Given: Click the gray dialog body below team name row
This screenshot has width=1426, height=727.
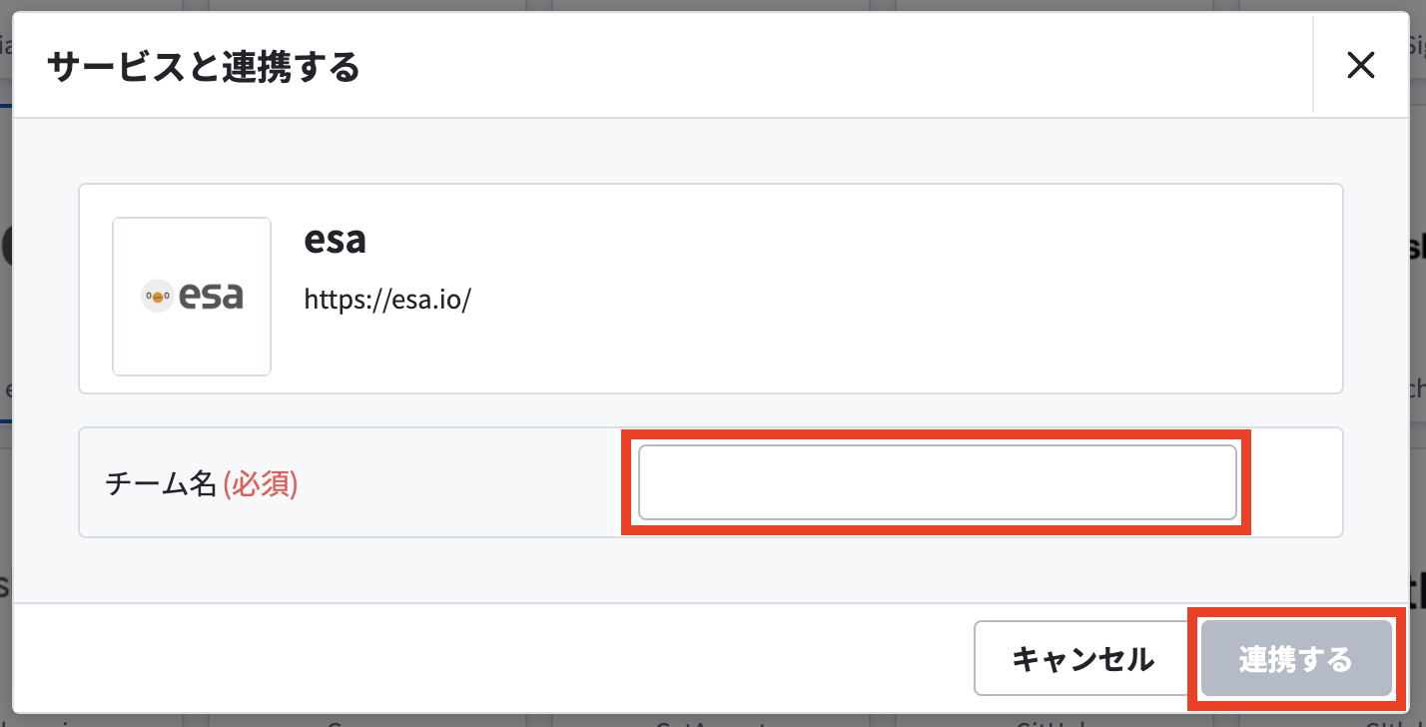Looking at the screenshot, I should [x=709, y=569].
